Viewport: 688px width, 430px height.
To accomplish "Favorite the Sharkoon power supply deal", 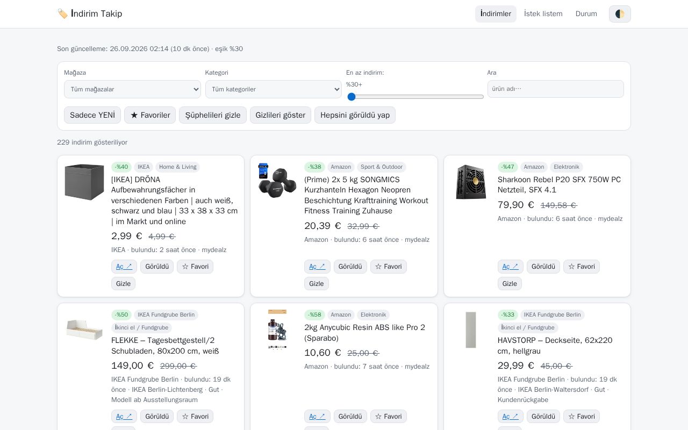I will tap(582, 267).
